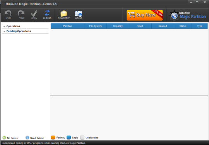Collapse the Pending Operations section arrow
This screenshot has width=209, height=145.
pyautogui.click(x=4, y=31)
